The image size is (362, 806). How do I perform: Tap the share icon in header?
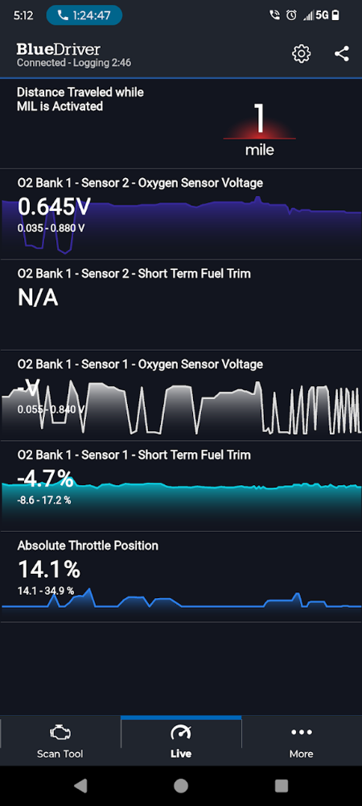[342, 53]
